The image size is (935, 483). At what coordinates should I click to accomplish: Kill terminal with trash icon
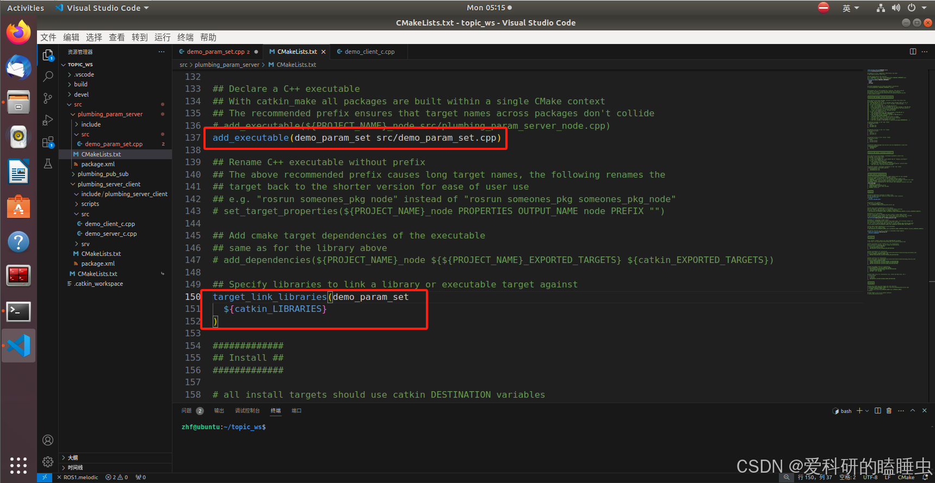coord(889,411)
